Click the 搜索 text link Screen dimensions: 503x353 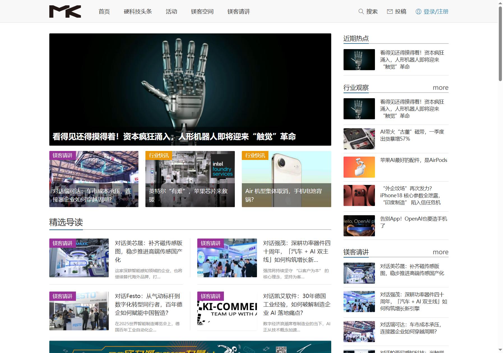click(x=372, y=12)
